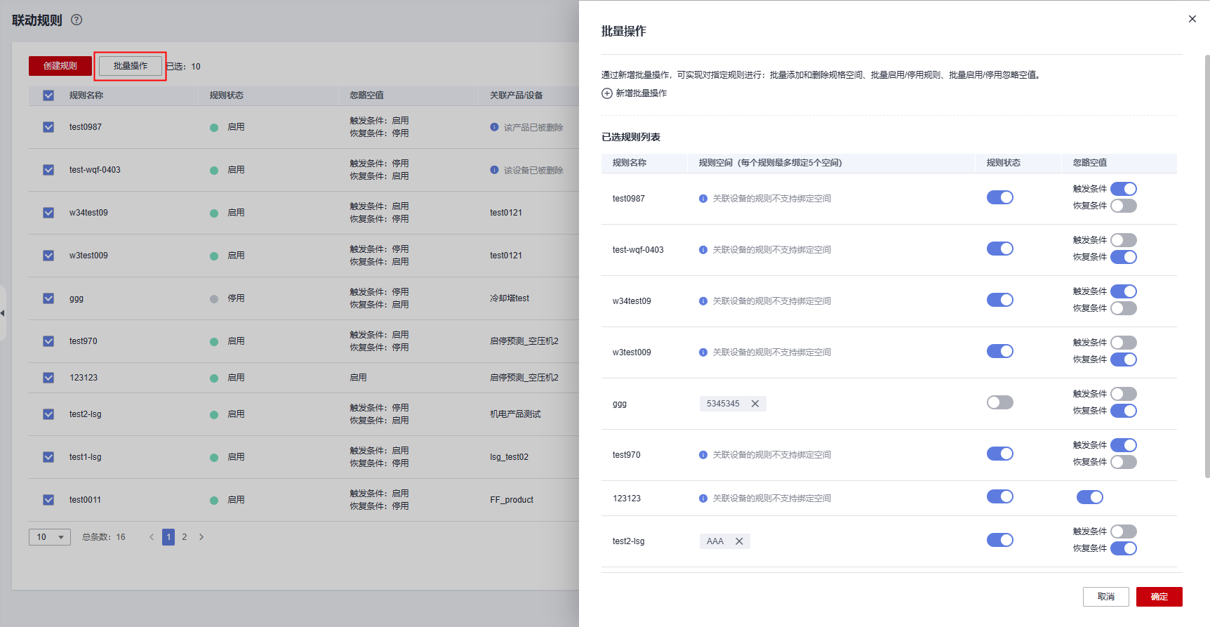Toggle rule status switch for test0987
This screenshot has width=1210, height=627.
999,197
